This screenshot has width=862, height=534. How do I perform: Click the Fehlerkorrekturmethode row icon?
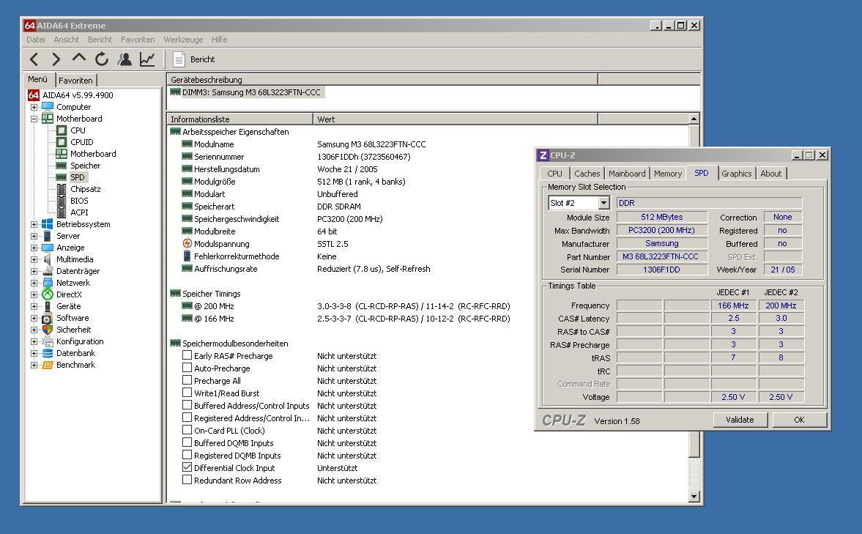click(x=187, y=256)
